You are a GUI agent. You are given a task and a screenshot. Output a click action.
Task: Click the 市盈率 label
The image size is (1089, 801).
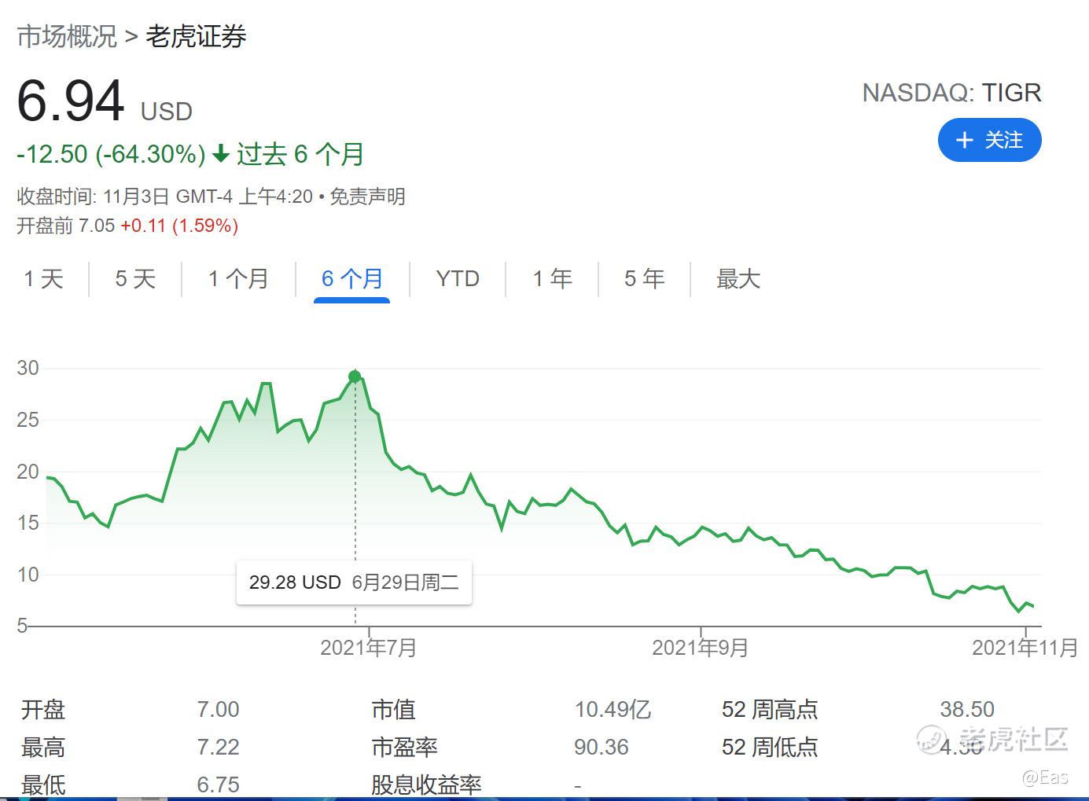pyautogui.click(x=404, y=747)
